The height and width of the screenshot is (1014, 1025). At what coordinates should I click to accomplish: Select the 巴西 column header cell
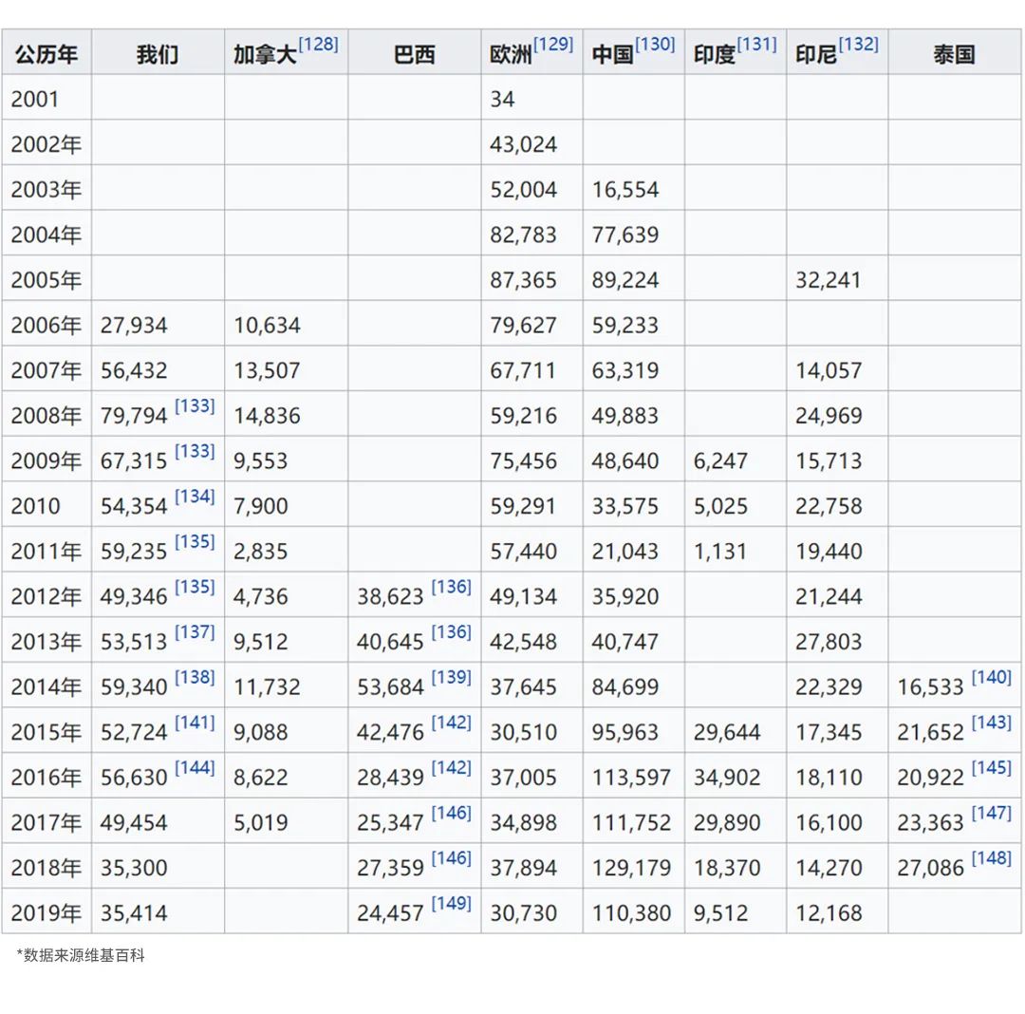coord(415,51)
